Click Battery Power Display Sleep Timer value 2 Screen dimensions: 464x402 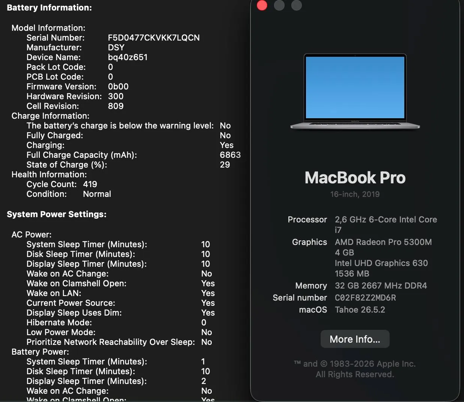tap(204, 381)
